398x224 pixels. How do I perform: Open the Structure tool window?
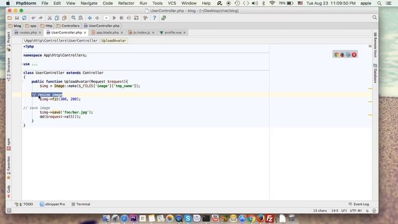pyautogui.click(x=9, y=69)
